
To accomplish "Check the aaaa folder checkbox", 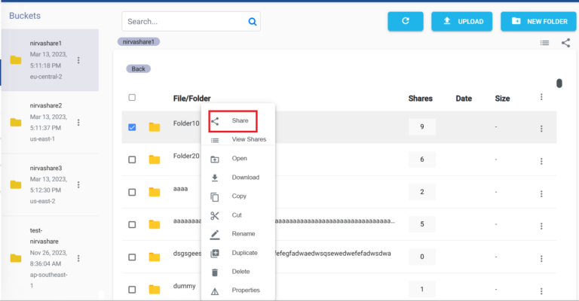I will pos(132,192).
